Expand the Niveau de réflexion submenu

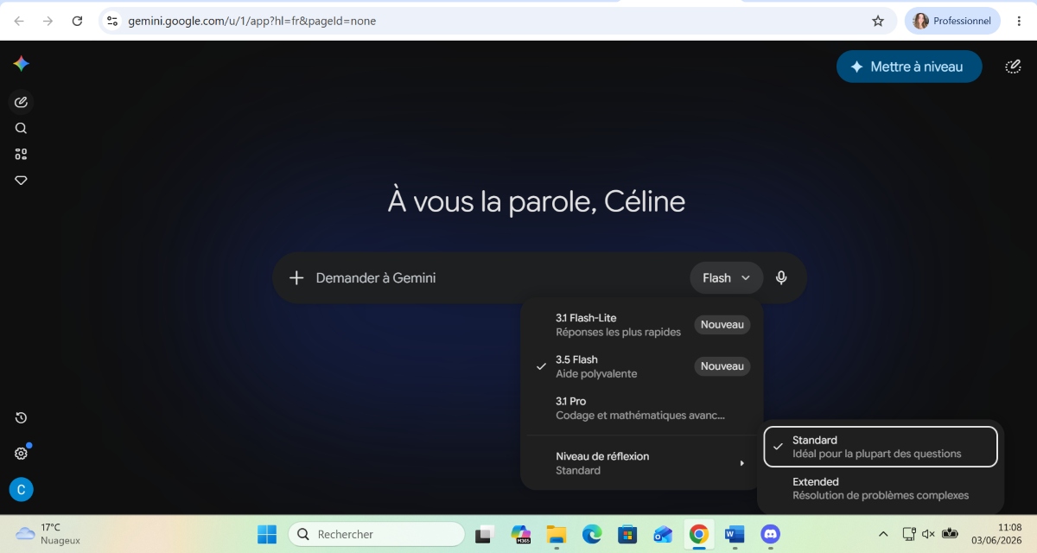click(x=642, y=463)
